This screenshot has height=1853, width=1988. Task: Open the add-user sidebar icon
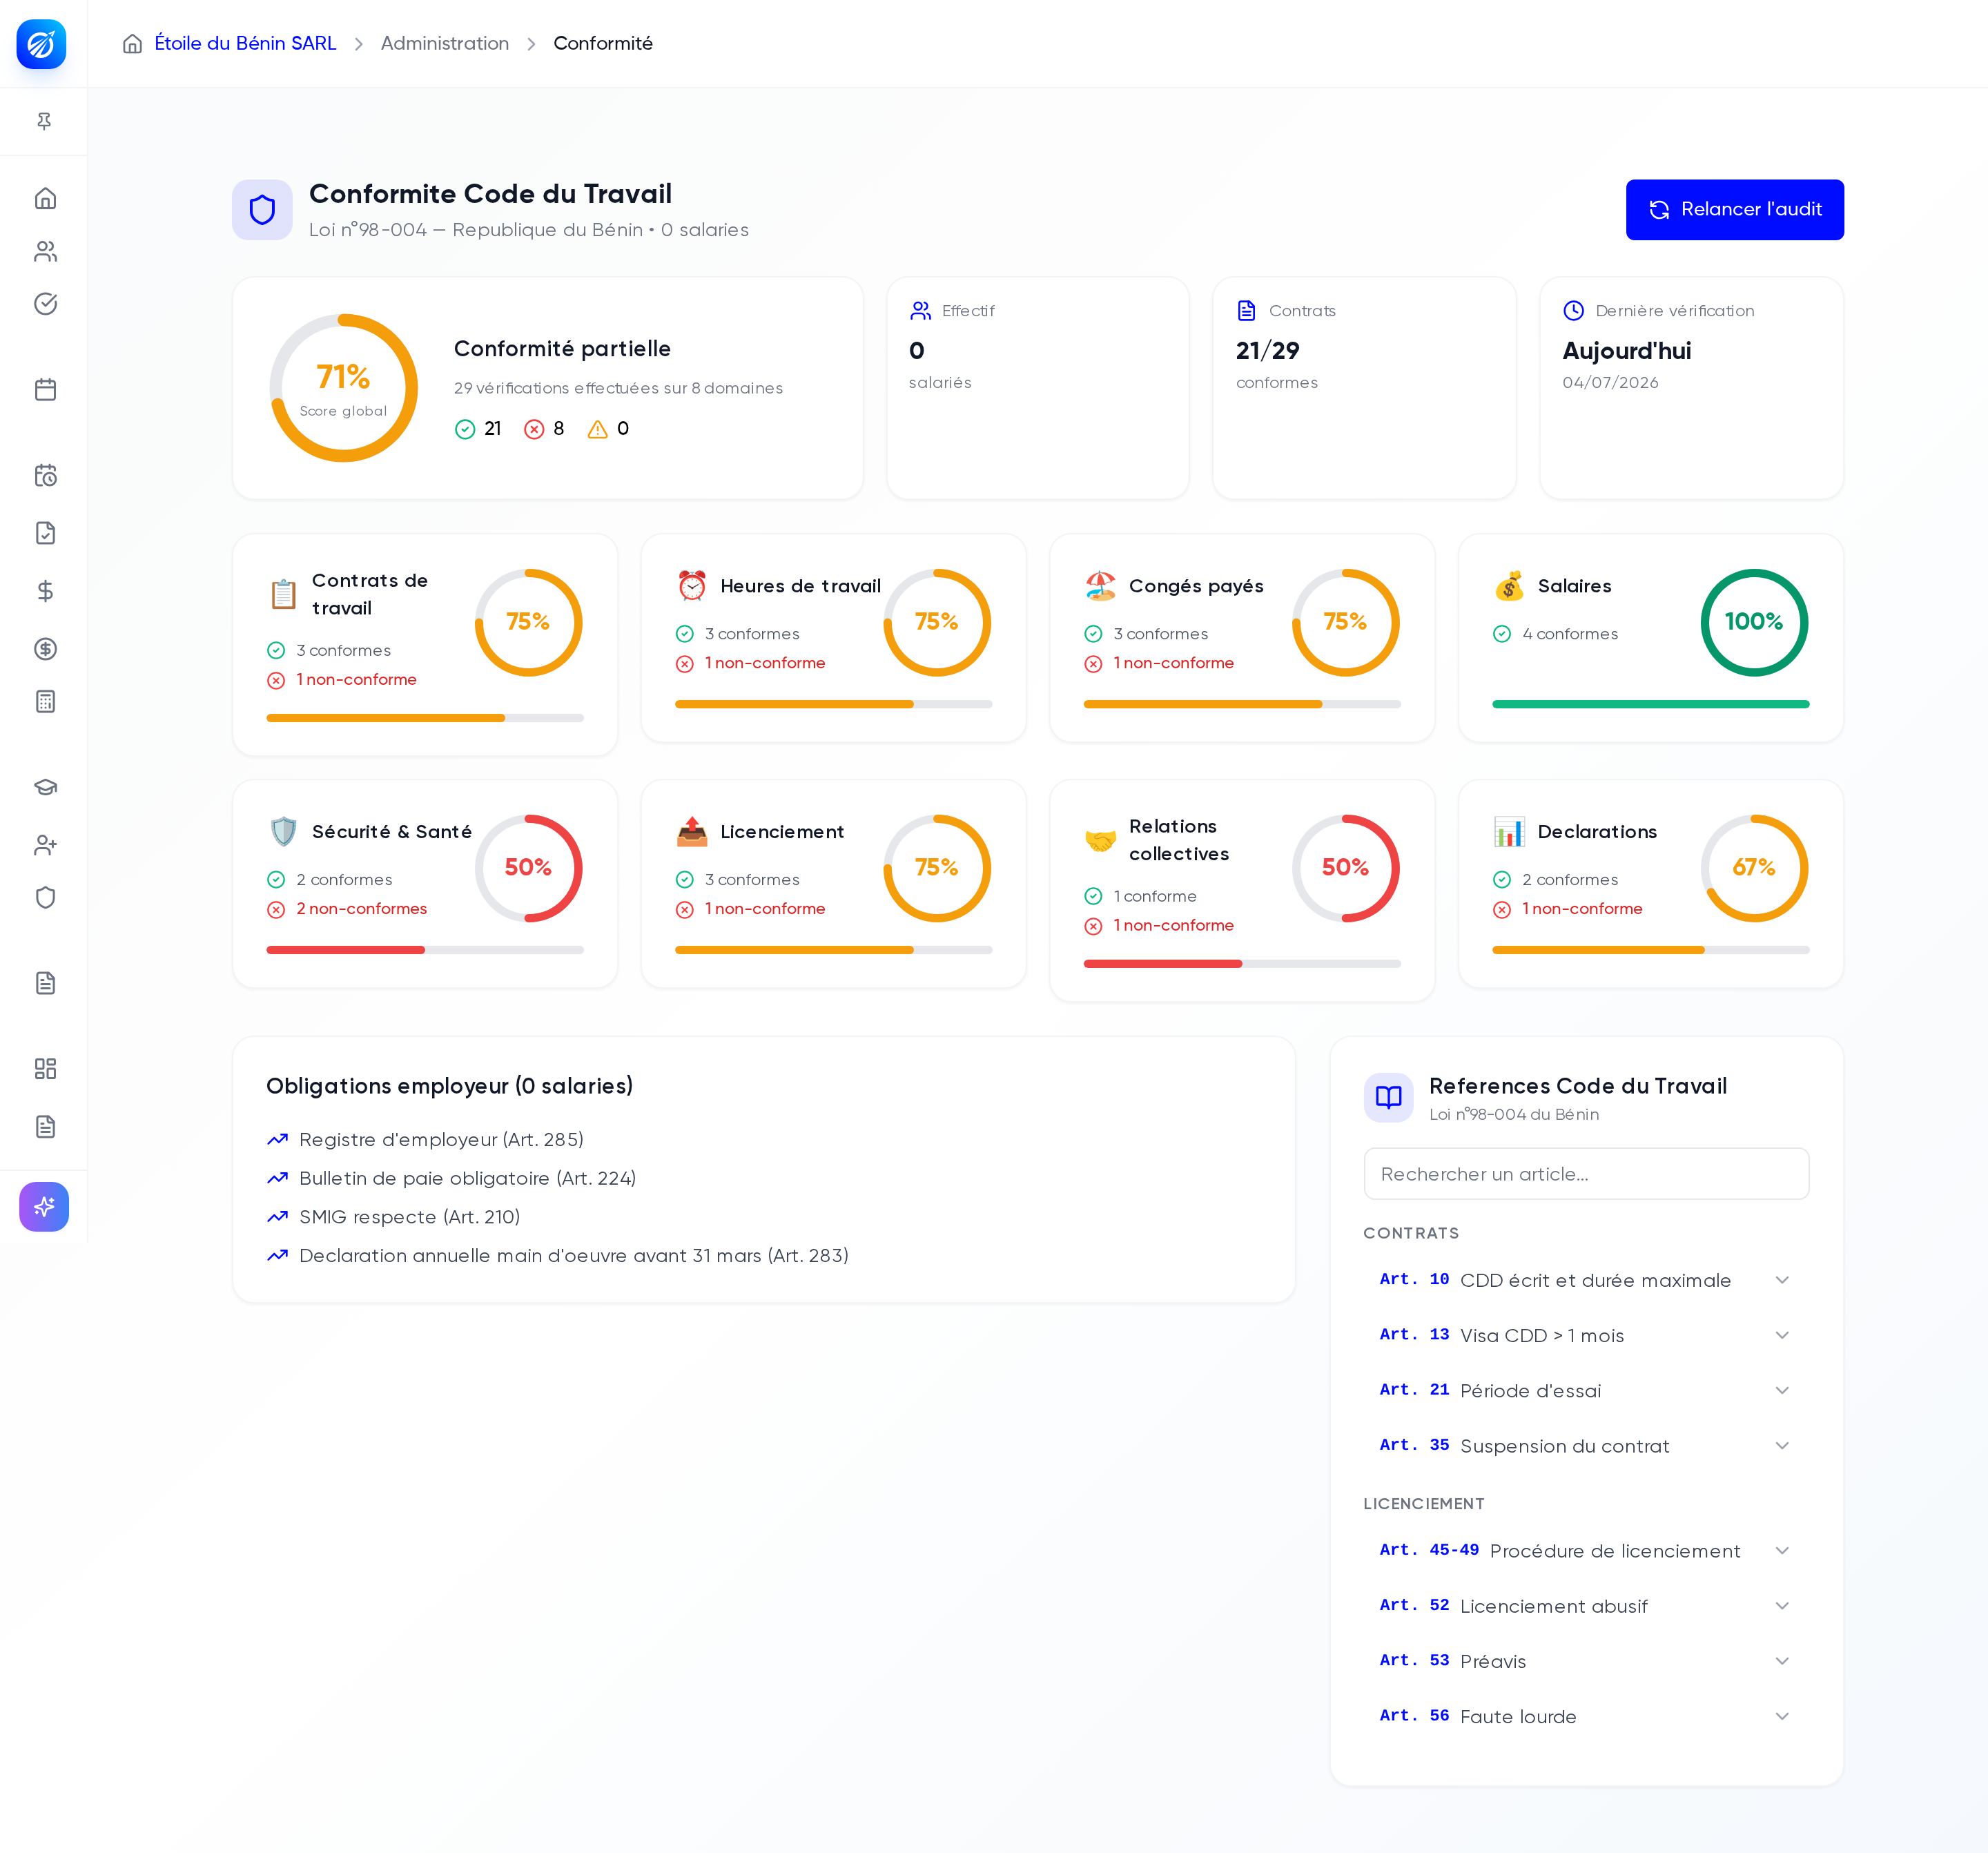pyautogui.click(x=45, y=845)
